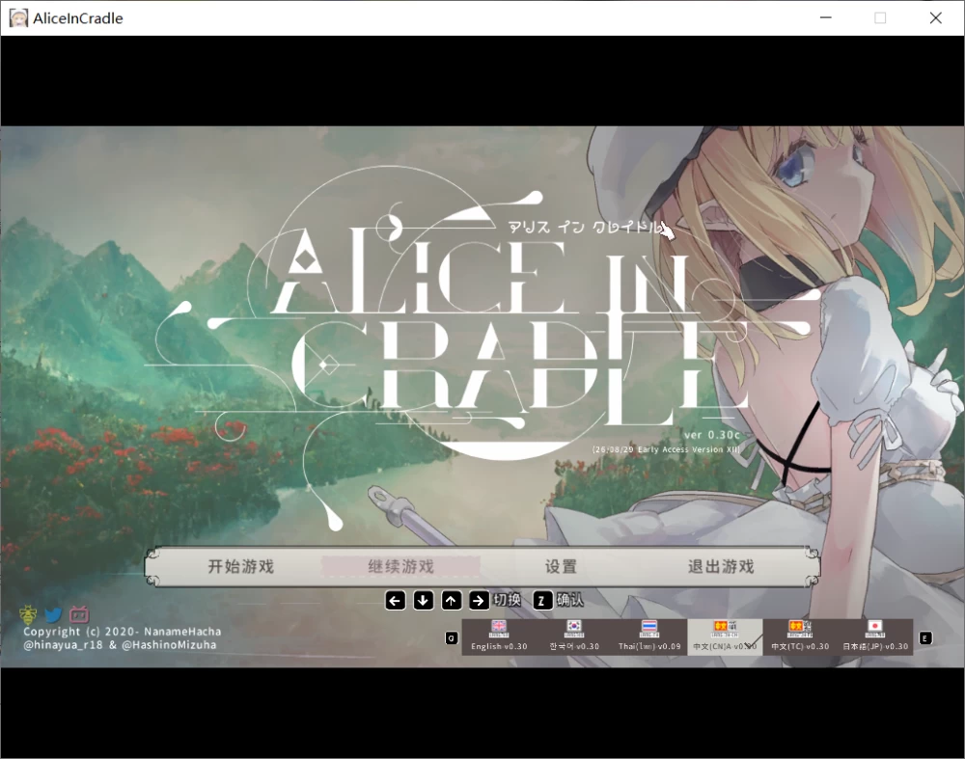
Task: Select 继续游戏 to continue the game
Action: click(x=400, y=566)
